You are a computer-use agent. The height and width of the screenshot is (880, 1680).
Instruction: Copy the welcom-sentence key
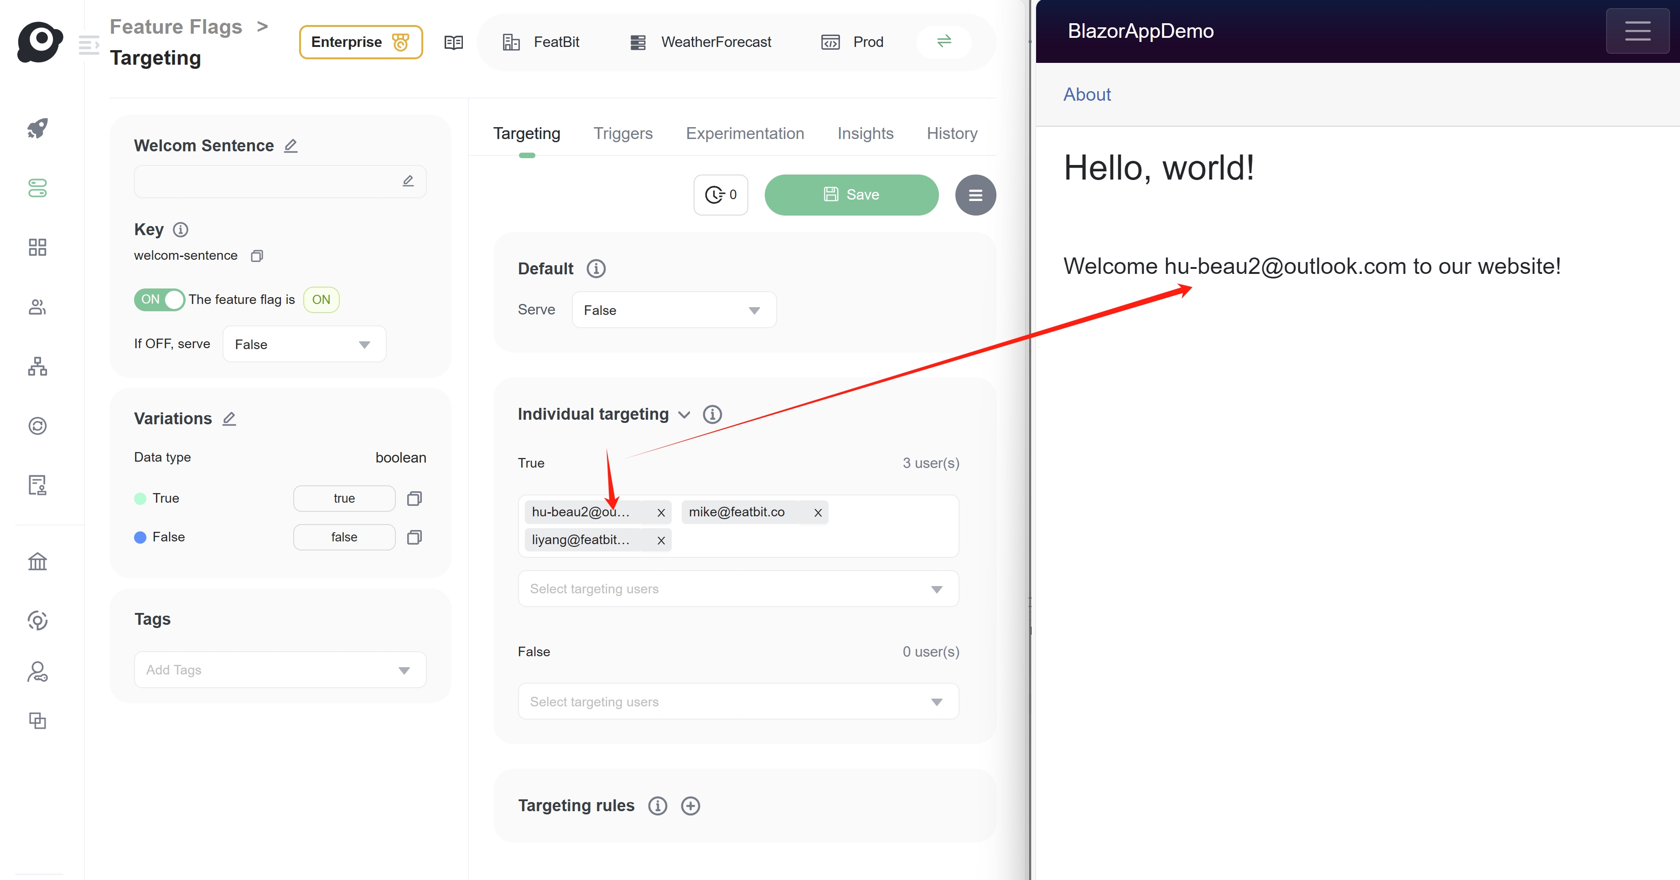[x=257, y=256]
